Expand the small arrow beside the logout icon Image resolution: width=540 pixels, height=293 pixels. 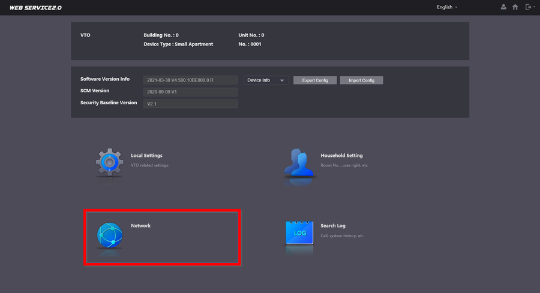coord(534,7)
